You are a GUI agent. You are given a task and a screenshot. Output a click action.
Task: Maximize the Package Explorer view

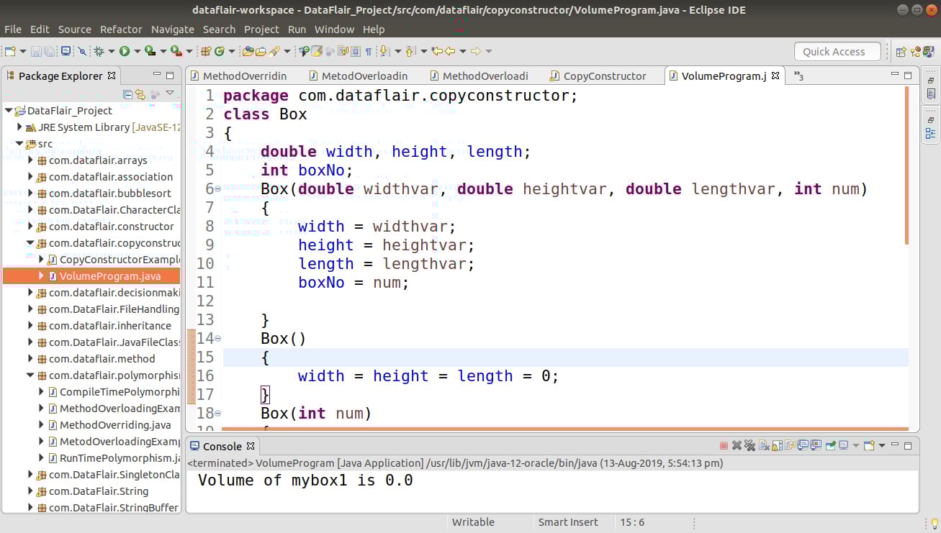point(168,73)
